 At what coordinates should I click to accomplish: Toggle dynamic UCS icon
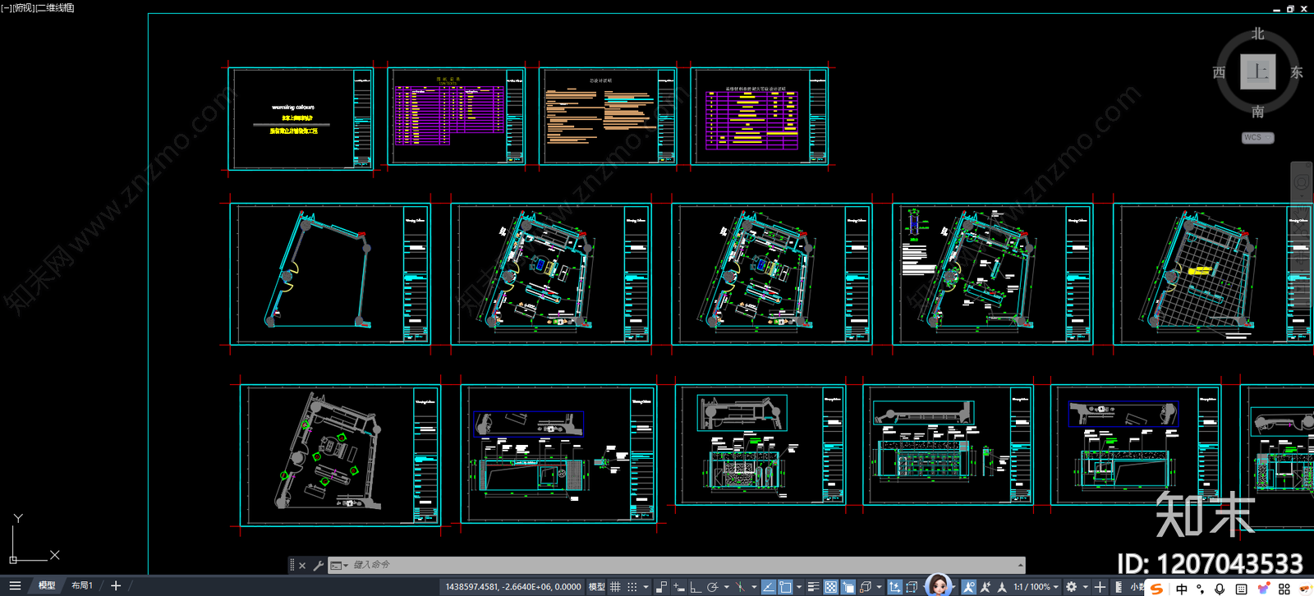click(894, 587)
